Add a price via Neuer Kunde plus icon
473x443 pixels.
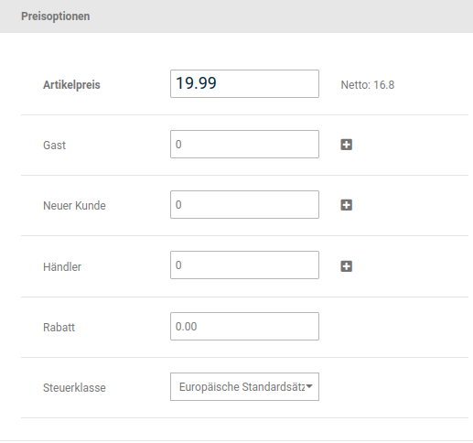[346, 205]
